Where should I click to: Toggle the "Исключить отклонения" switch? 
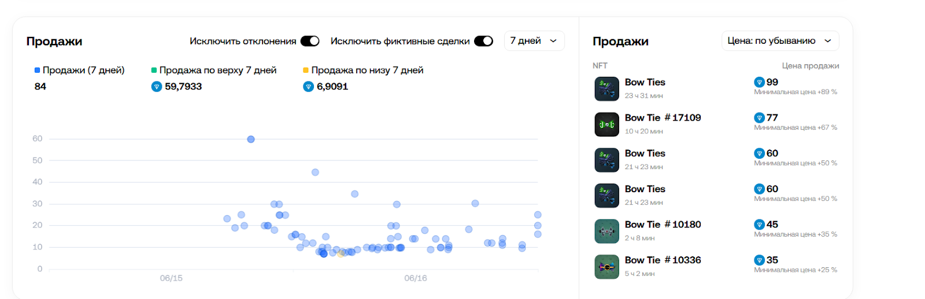click(310, 41)
